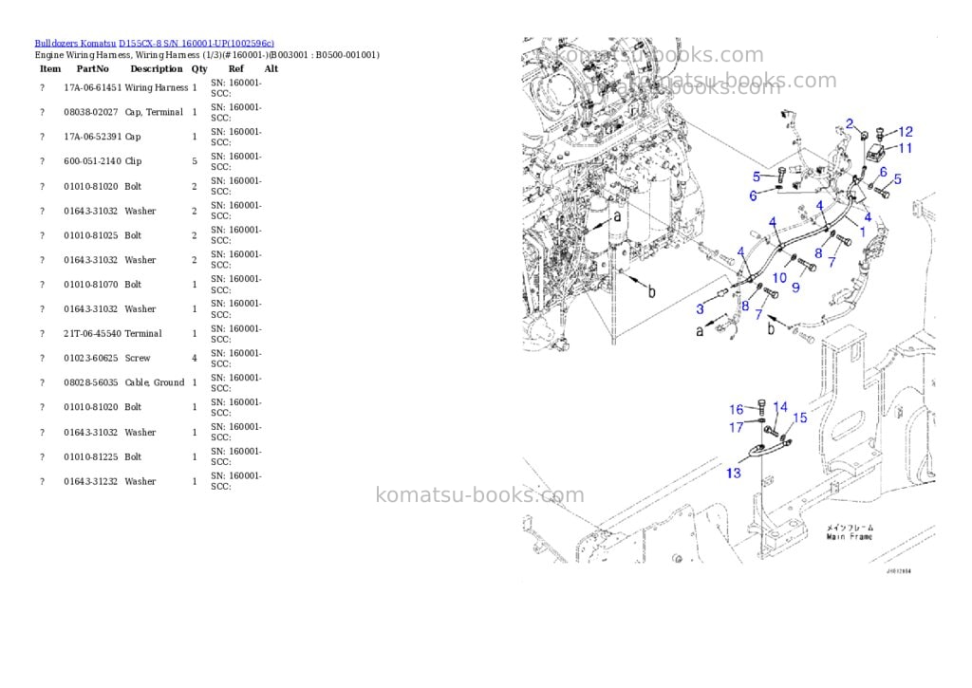This screenshot has width=972, height=688.
Task: Select the Wiring Harness description cell
Action: [x=157, y=88]
